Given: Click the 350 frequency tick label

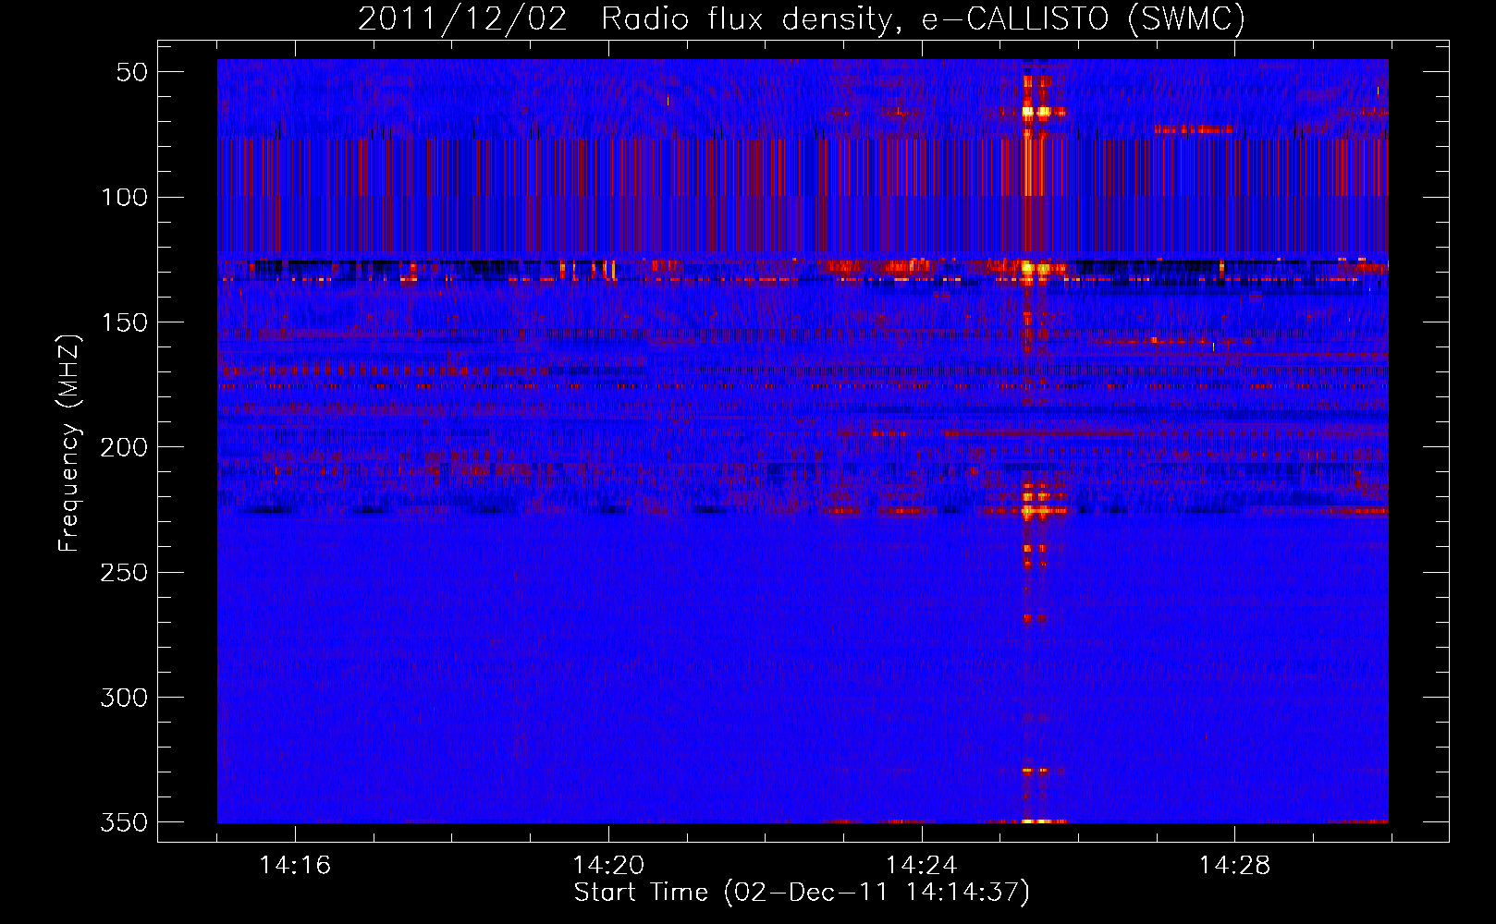Looking at the screenshot, I should click(125, 822).
